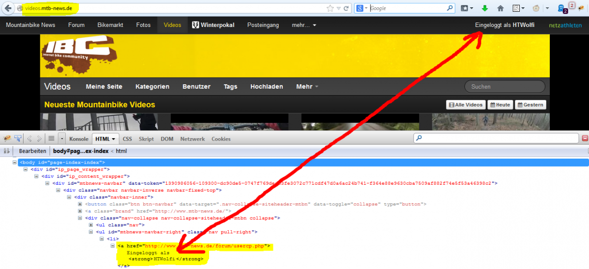Switch to the Konsole tab in Firebug
Image resolution: width=589 pixels, height=269 pixels.
pos(79,139)
